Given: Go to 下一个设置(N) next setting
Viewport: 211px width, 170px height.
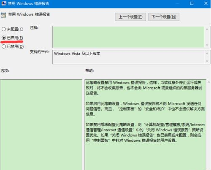Looking at the screenshot, I should point(164,17).
